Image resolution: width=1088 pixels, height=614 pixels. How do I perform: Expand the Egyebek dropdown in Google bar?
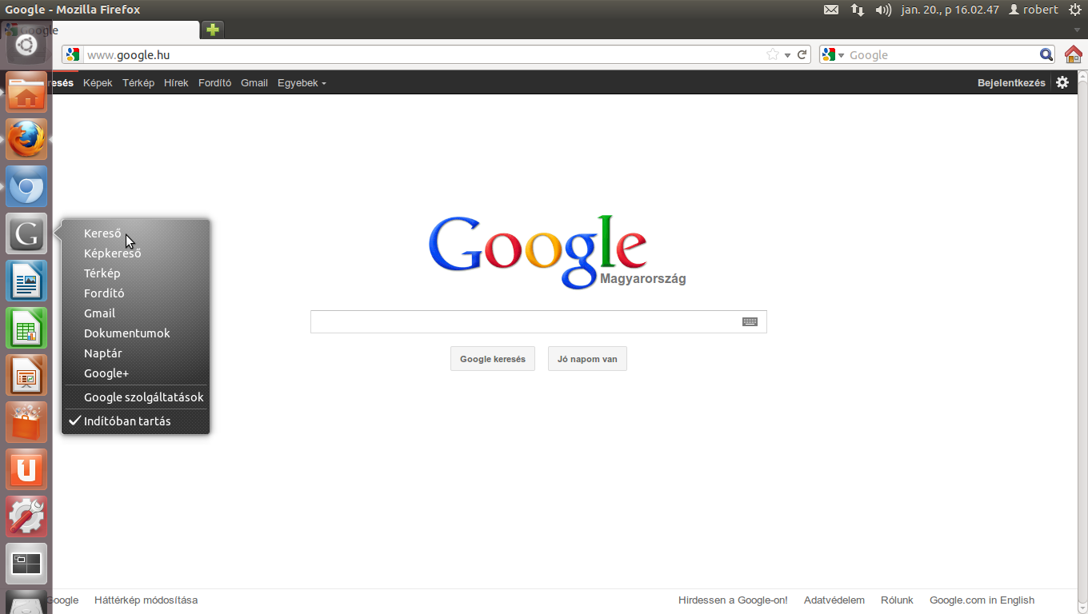pos(302,83)
